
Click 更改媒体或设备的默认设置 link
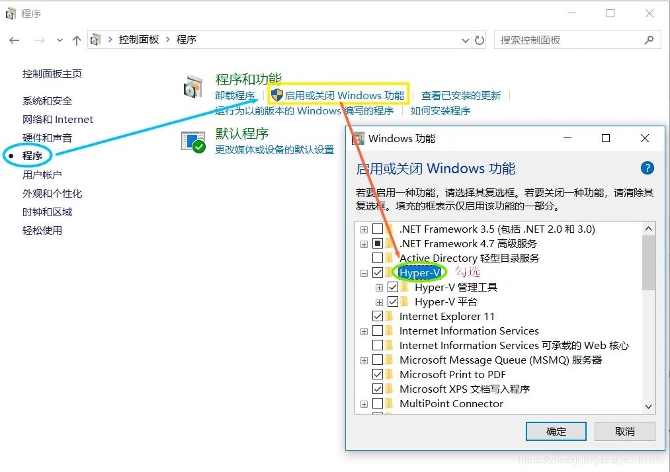click(x=274, y=150)
